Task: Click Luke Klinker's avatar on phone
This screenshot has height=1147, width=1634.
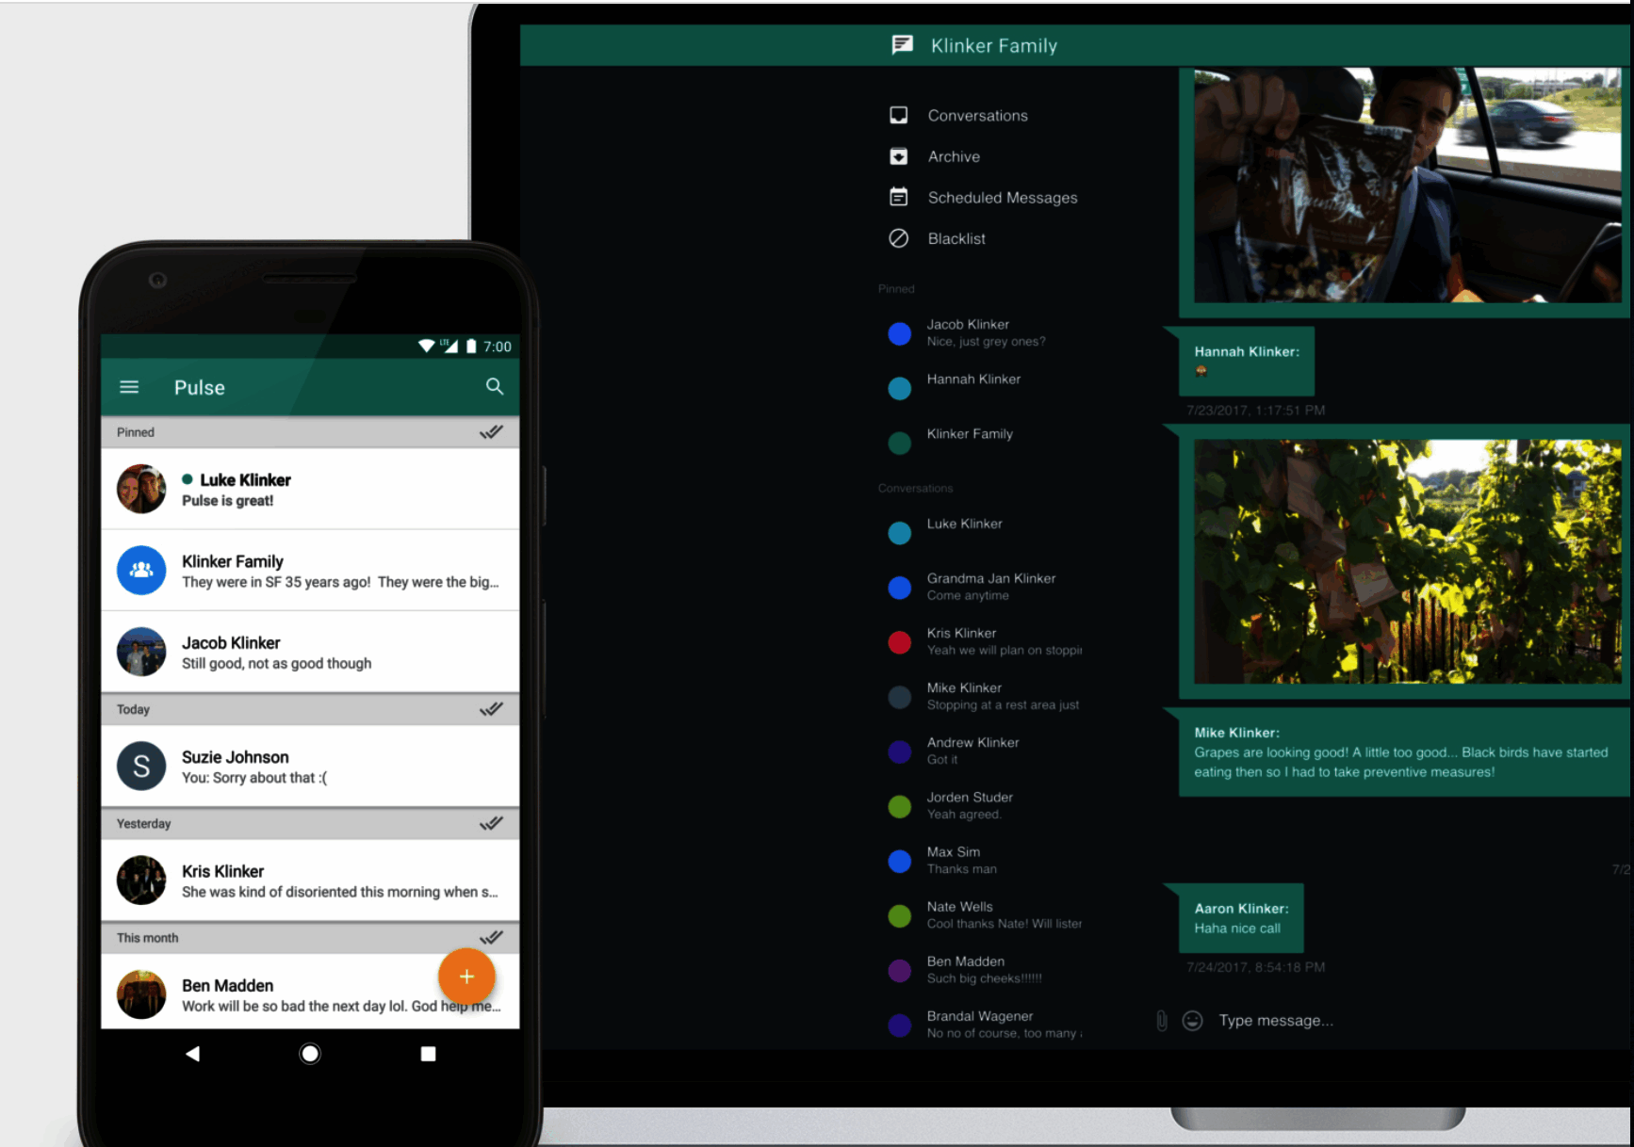Action: point(141,489)
